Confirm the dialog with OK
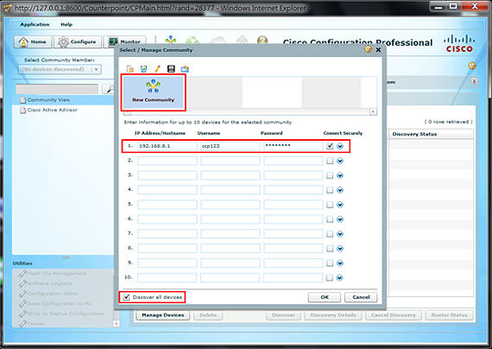The height and width of the screenshot is (349, 492). pyautogui.click(x=325, y=297)
